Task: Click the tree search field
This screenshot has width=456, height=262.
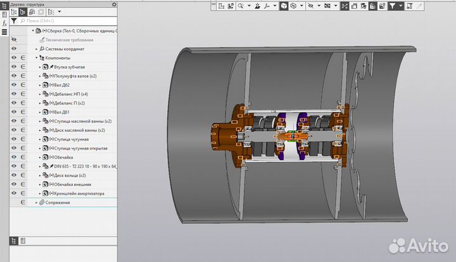Action: coord(63,20)
